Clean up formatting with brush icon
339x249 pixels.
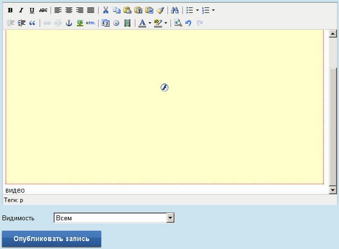click(160, 10)
